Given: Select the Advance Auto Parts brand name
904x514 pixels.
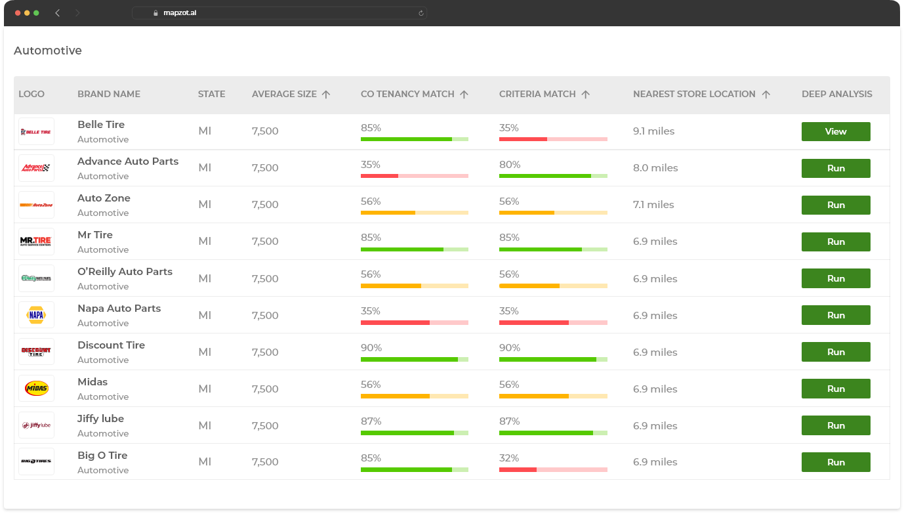Looking at the screenshot, I should coord(128,161).
